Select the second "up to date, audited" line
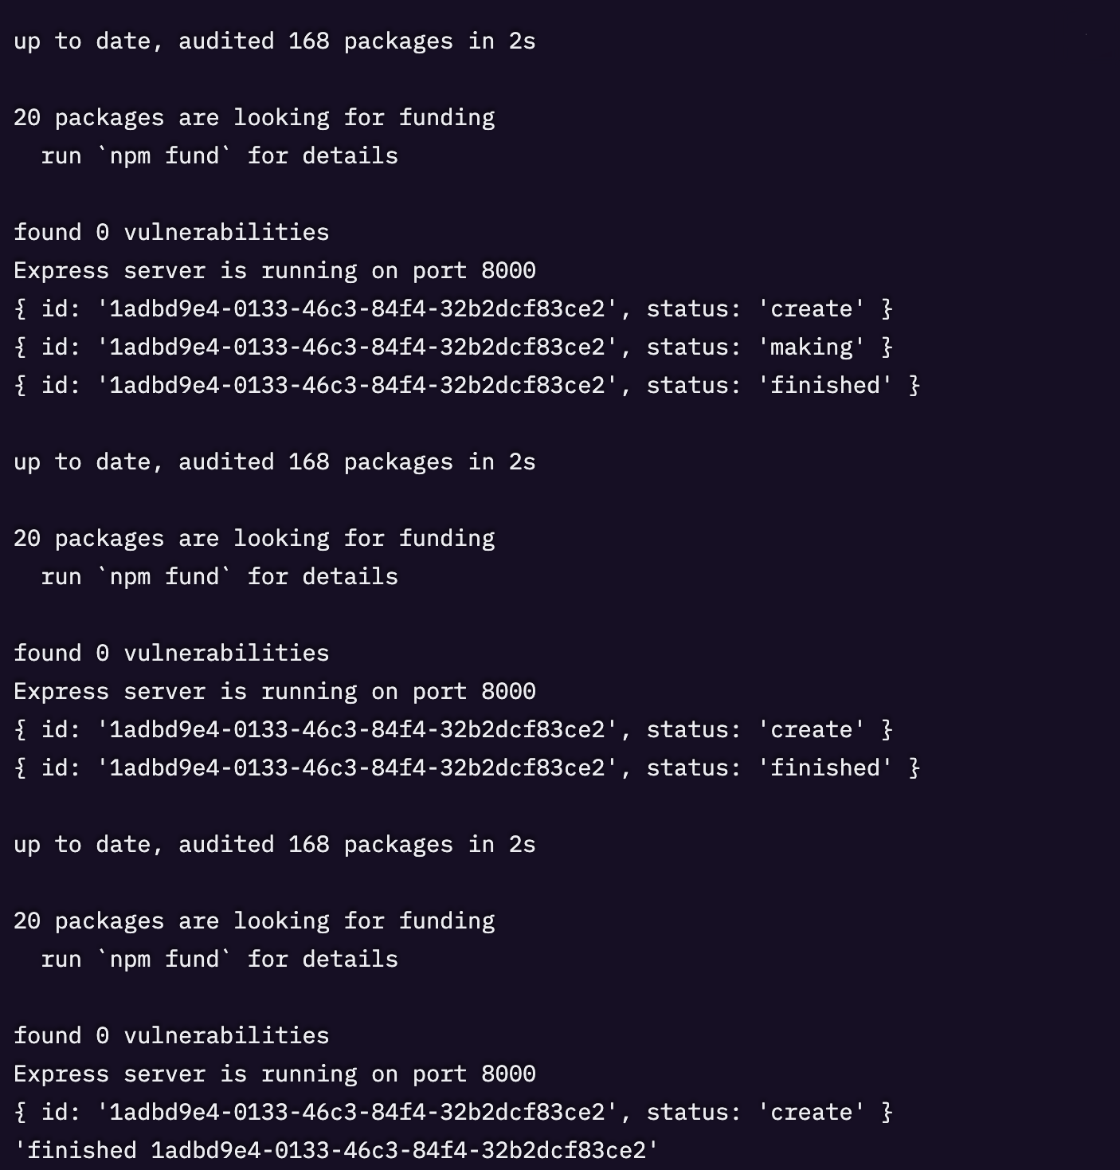Image resolution: width=1120 pixels, height=1170 pixels. tap(274, 462)
